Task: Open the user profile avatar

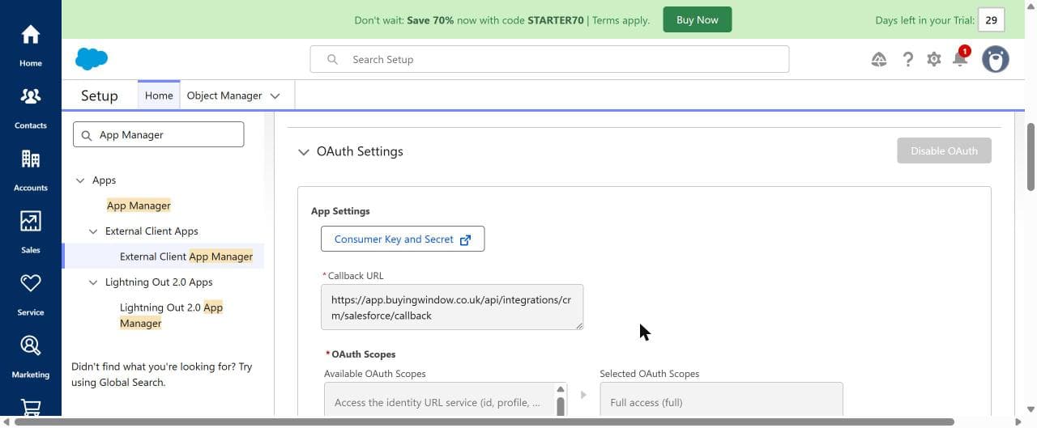Action: point(996,59)
